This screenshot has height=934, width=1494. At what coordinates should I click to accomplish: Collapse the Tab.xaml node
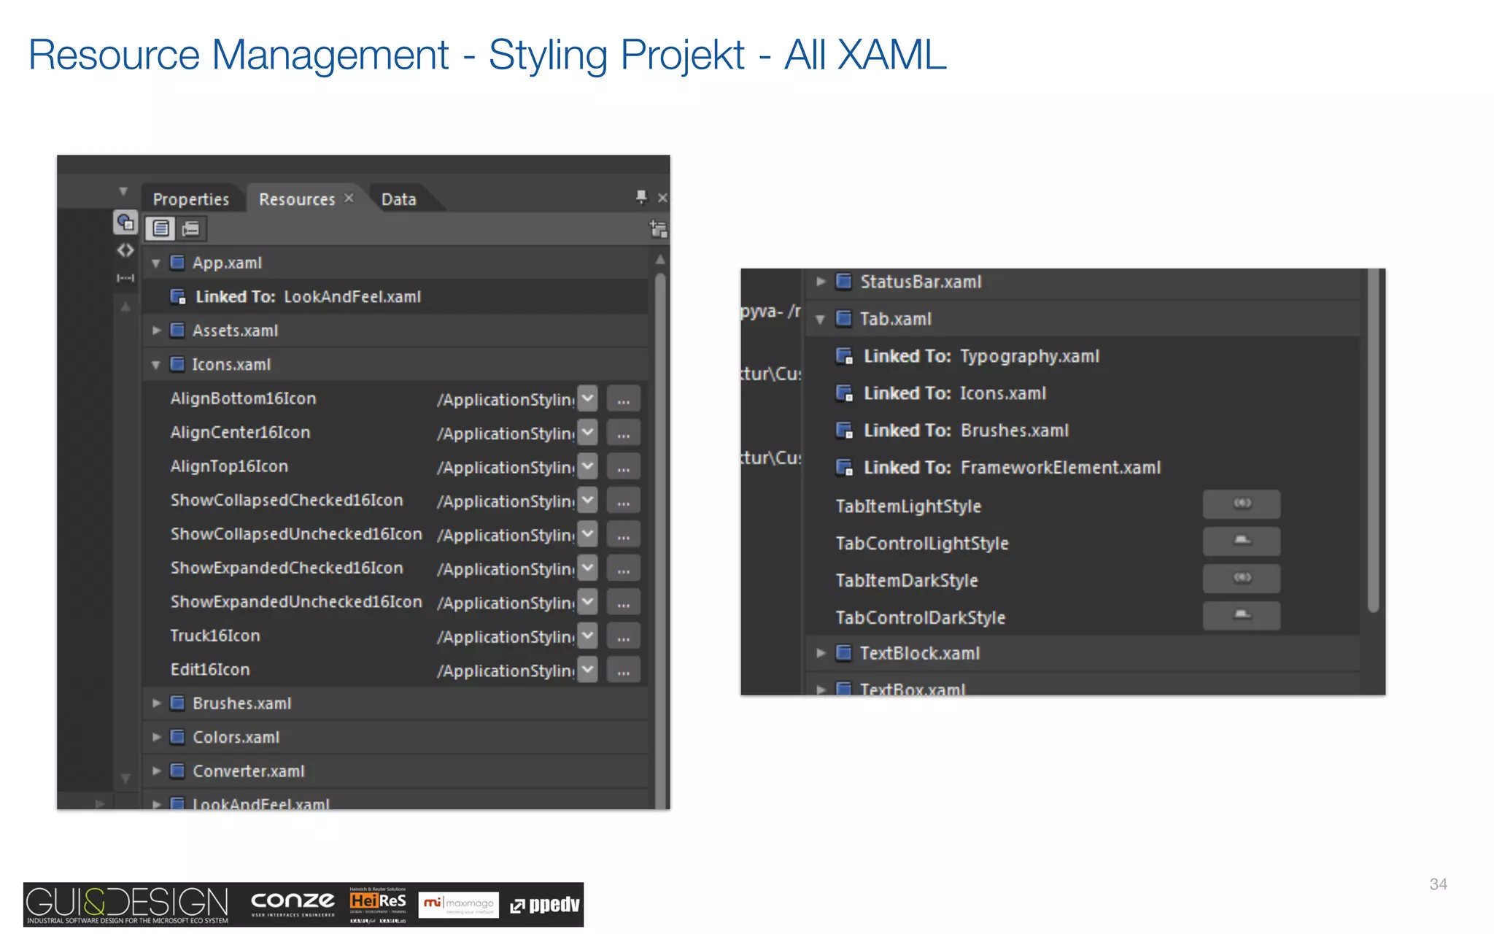[820, 320]
